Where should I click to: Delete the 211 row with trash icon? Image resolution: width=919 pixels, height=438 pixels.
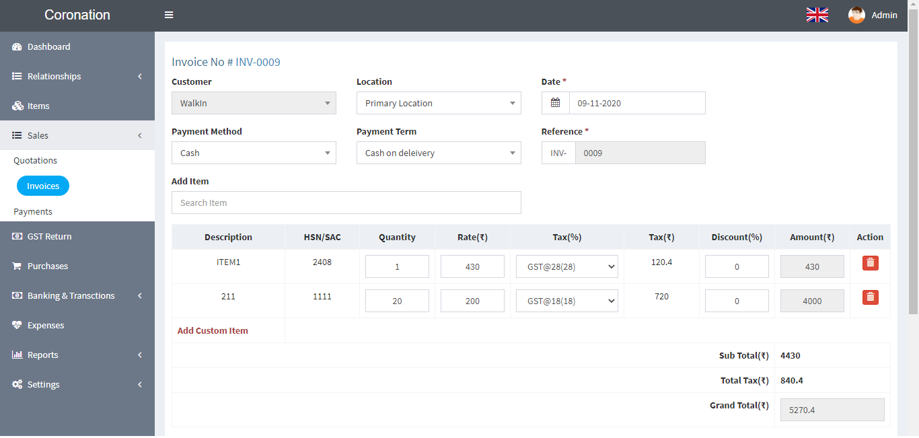[x=871, y=297]
